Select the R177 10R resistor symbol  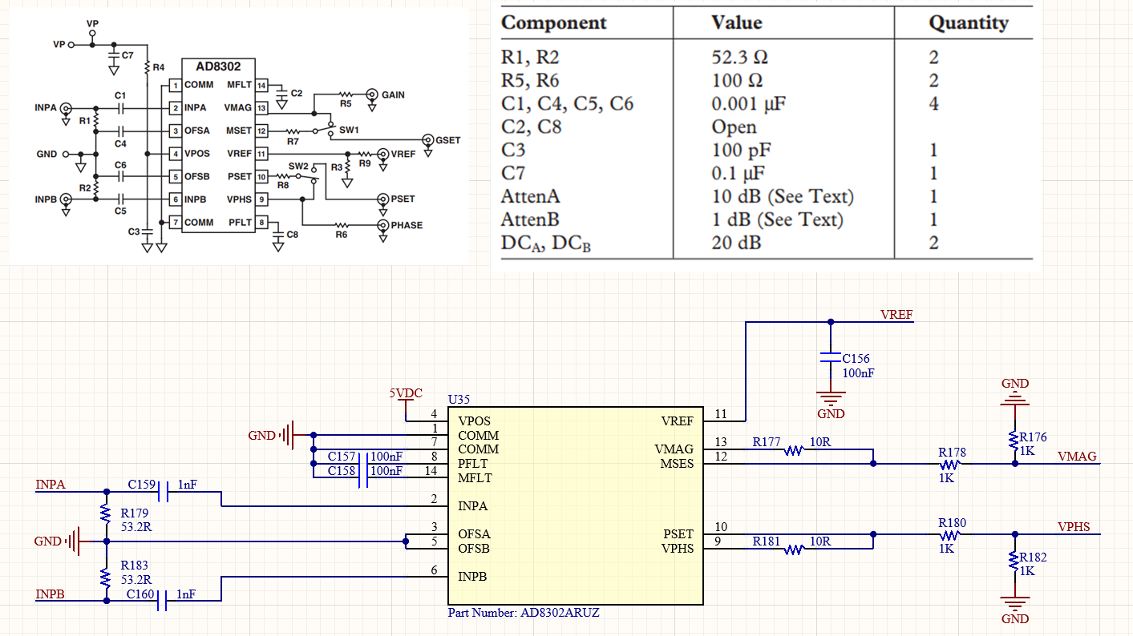(794, 450)
